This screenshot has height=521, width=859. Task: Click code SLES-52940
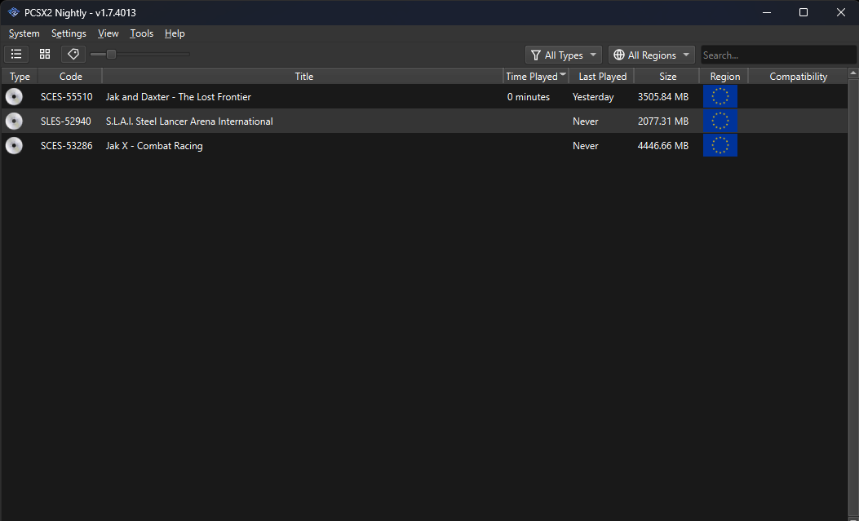tap(66, 121)
